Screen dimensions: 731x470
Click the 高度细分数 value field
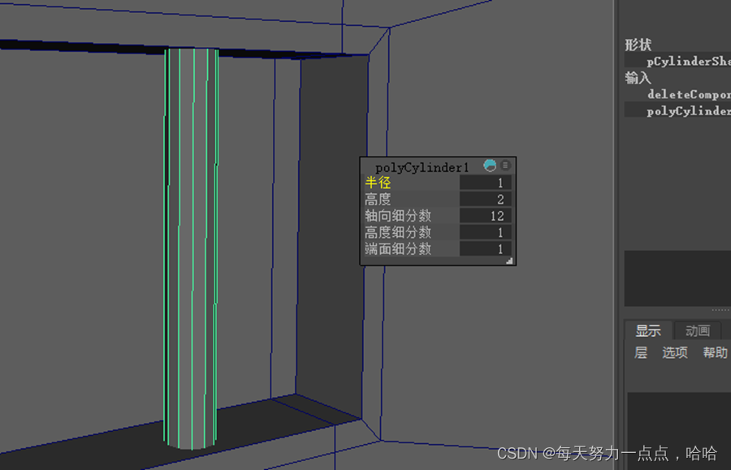point(486,232)
